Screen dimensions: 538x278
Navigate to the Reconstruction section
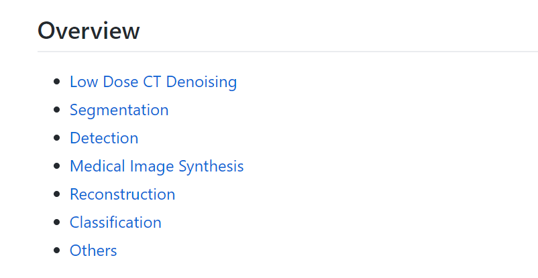pos(122,194)
